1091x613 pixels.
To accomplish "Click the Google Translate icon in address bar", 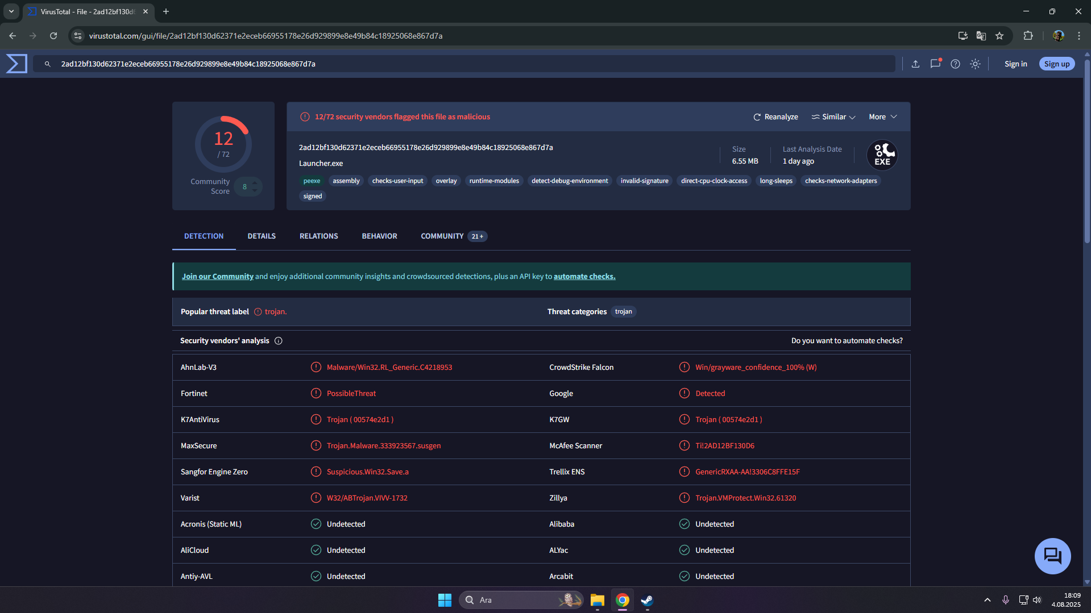I will [981, 36].
